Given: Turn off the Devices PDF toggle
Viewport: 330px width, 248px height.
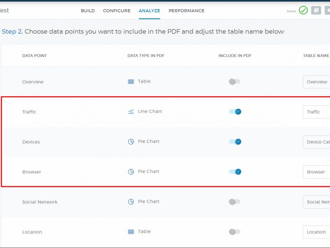Looking at the screenshot, I should (235, 142).
